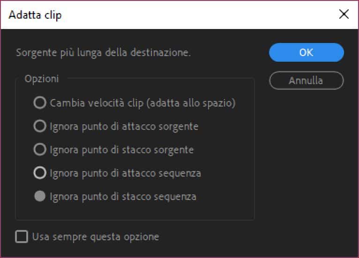This screenshot has width=359, height=258.
Task: Enable Ignora punto di attacco sequenza radio
Action: (x=40, y=173)
